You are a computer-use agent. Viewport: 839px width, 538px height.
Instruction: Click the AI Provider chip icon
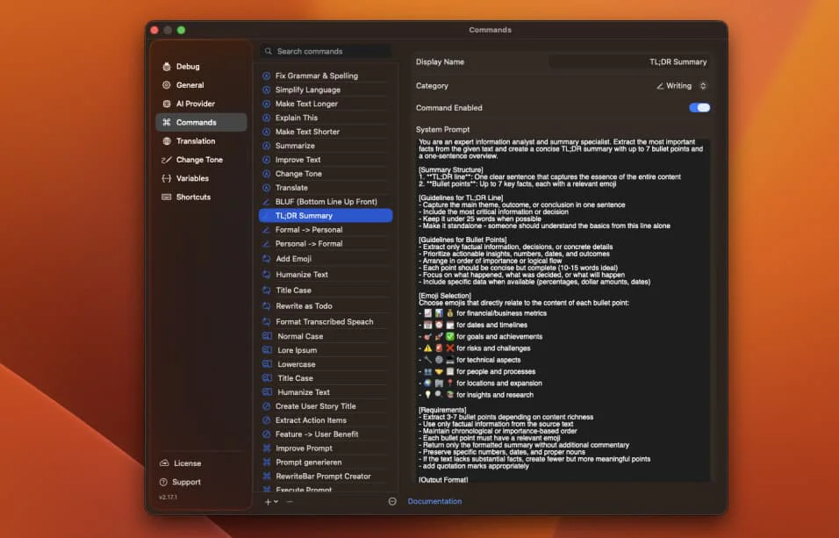(x=166, y=103)
